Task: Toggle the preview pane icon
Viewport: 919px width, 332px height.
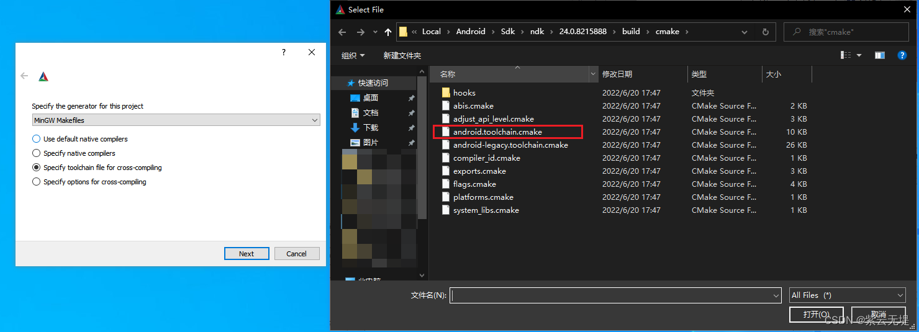Action: 880,55
